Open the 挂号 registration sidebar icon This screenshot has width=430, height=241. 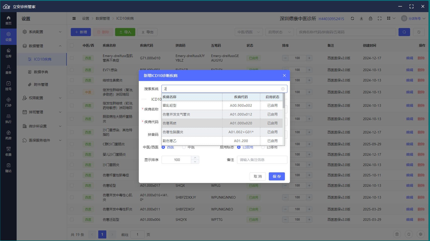point(8,86)
